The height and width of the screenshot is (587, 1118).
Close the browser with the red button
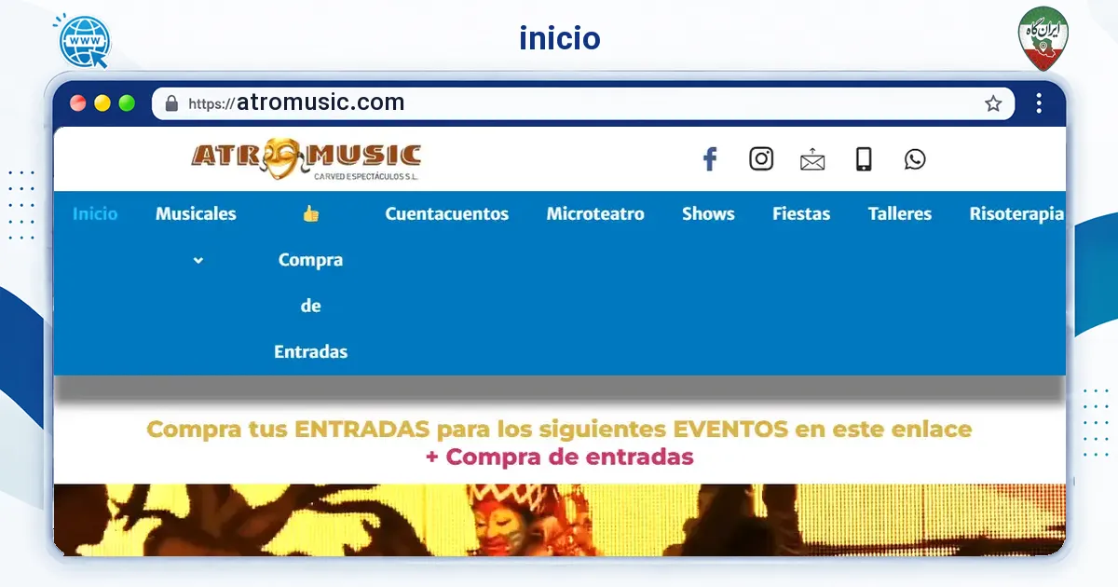(x=78, y=103)
